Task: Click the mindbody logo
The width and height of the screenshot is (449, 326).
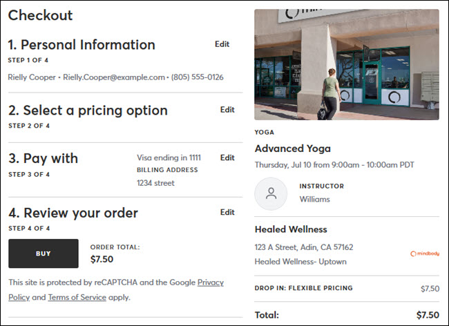Action: pos(424,253)
